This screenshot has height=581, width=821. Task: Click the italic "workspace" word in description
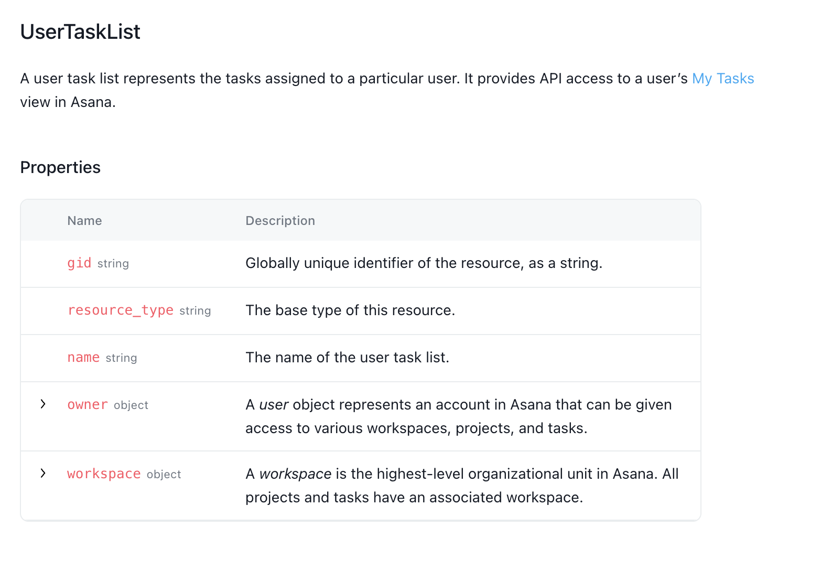point(295,474)
